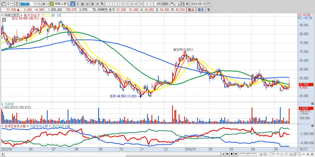315x157 pixels.
Task: Click the bottom toolbar magnifier zoom icon
Action: click(x=299, y=154)
